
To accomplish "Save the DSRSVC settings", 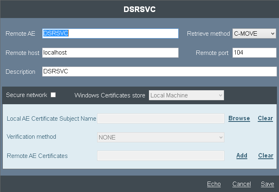I will pos(267,184).
